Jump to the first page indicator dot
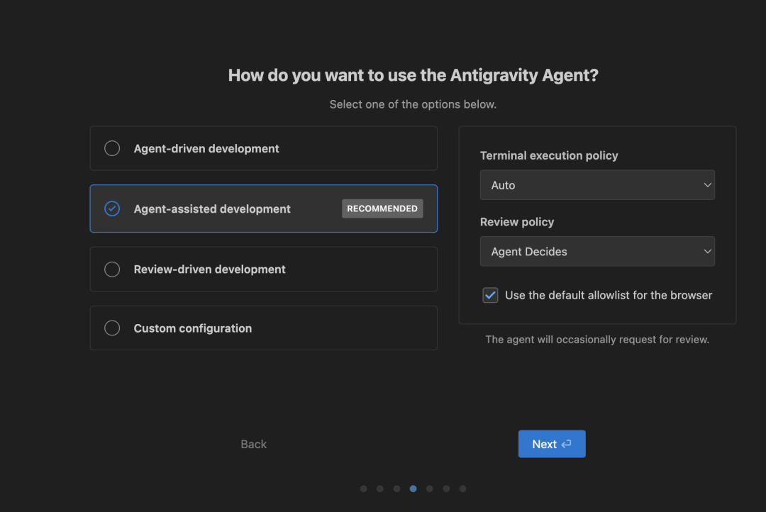This screenshot has width=766, height=512. 364,489
